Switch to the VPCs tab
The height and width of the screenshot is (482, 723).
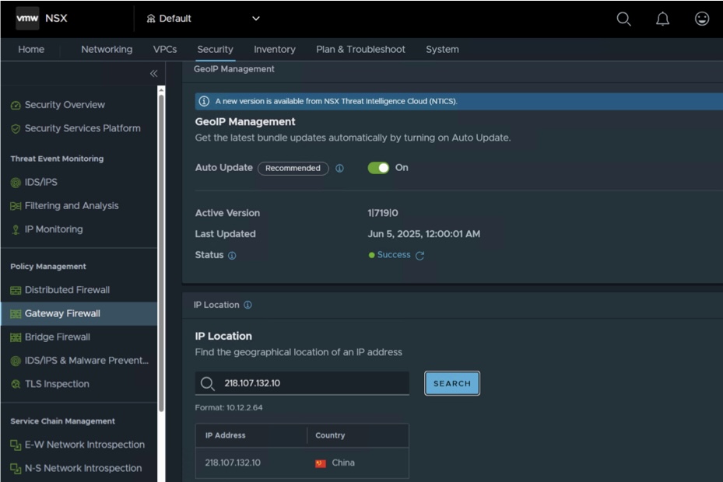click(165, 49)
